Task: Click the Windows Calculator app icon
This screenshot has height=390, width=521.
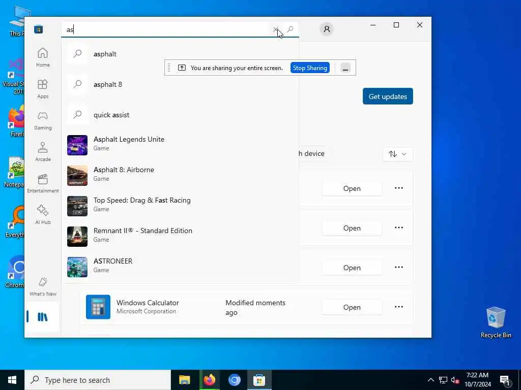Action: point(98,307)
